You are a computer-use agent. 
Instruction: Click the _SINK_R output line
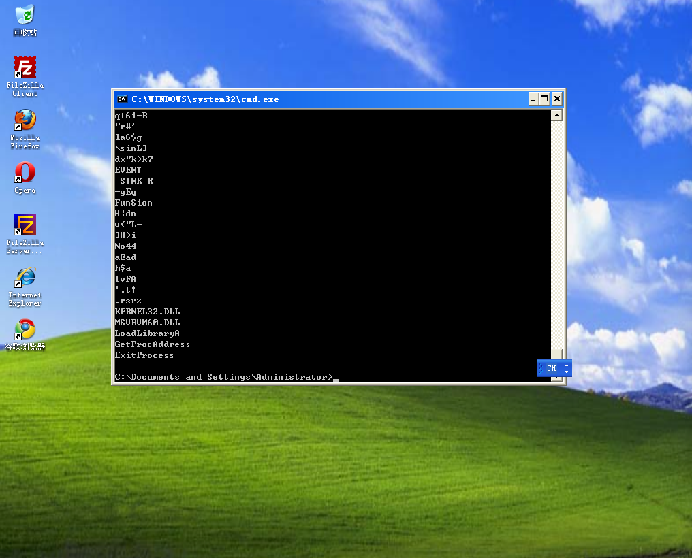tap(133, 181)
